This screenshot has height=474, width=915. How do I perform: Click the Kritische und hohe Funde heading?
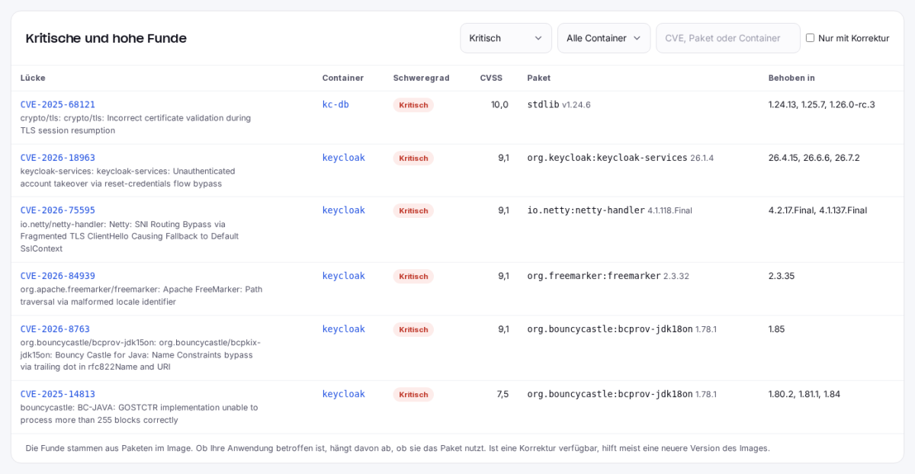(x=106, y=38)
